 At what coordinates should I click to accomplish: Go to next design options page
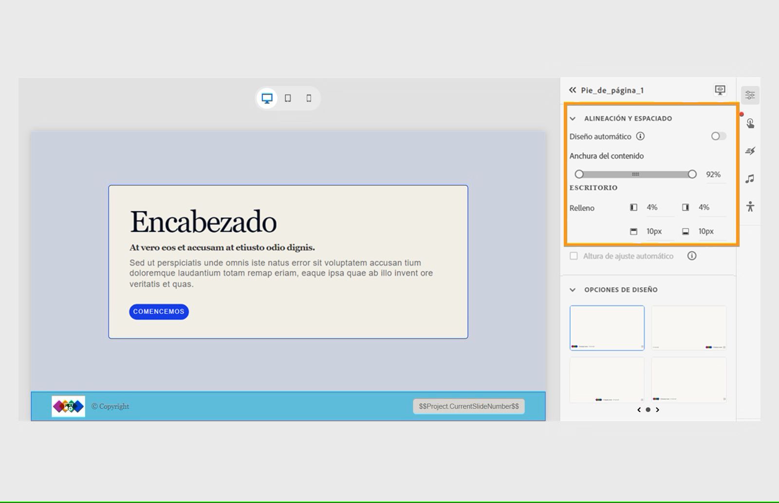point(657,410)
